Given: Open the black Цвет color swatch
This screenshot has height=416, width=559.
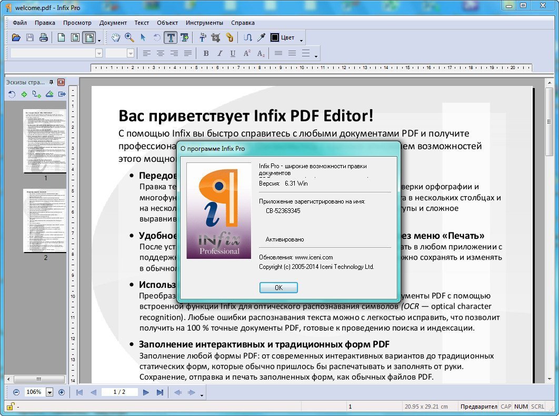Looking at the screenshot, I should tap(275, 37).
